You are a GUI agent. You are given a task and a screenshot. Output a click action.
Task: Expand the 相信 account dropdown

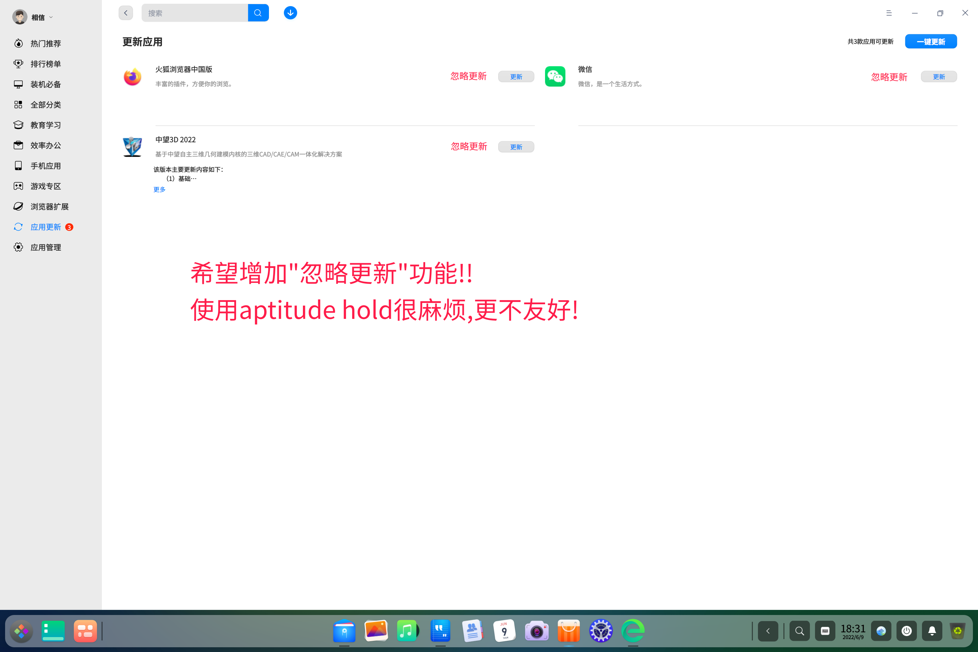point(51,17)
